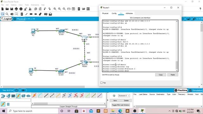The width and height of the screenshot is (203, 114).
Task: Switch to Physical workspace view
Action: point(19,19)
